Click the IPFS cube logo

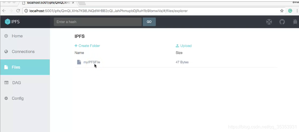tap(7, 22)
